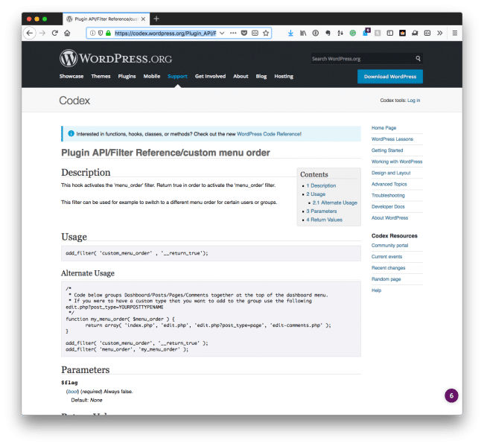Follow the WordPress Code Reference link

[x=269, y=134]
